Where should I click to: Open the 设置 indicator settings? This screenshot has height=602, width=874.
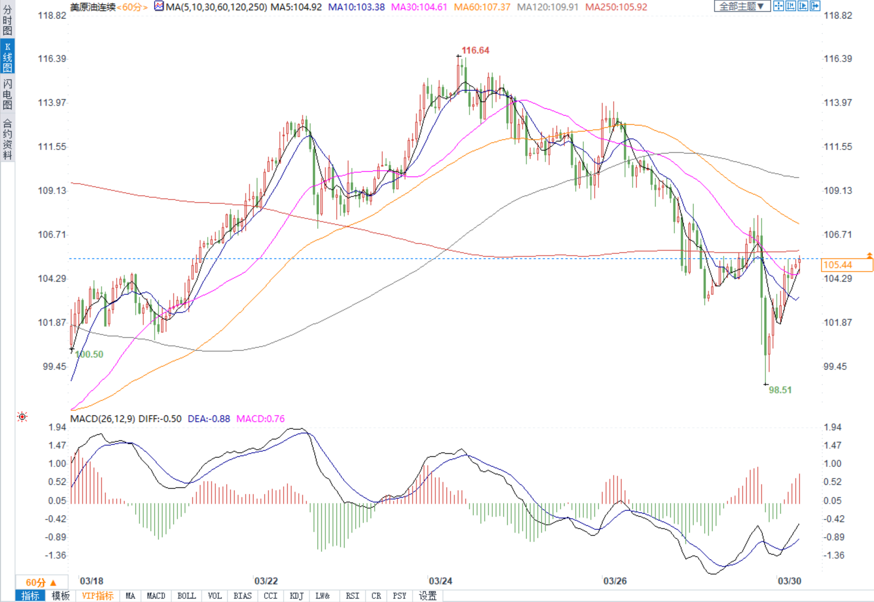click(x=427, y=596)
